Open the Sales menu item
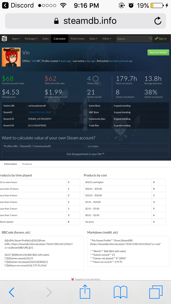 point(45,39)
